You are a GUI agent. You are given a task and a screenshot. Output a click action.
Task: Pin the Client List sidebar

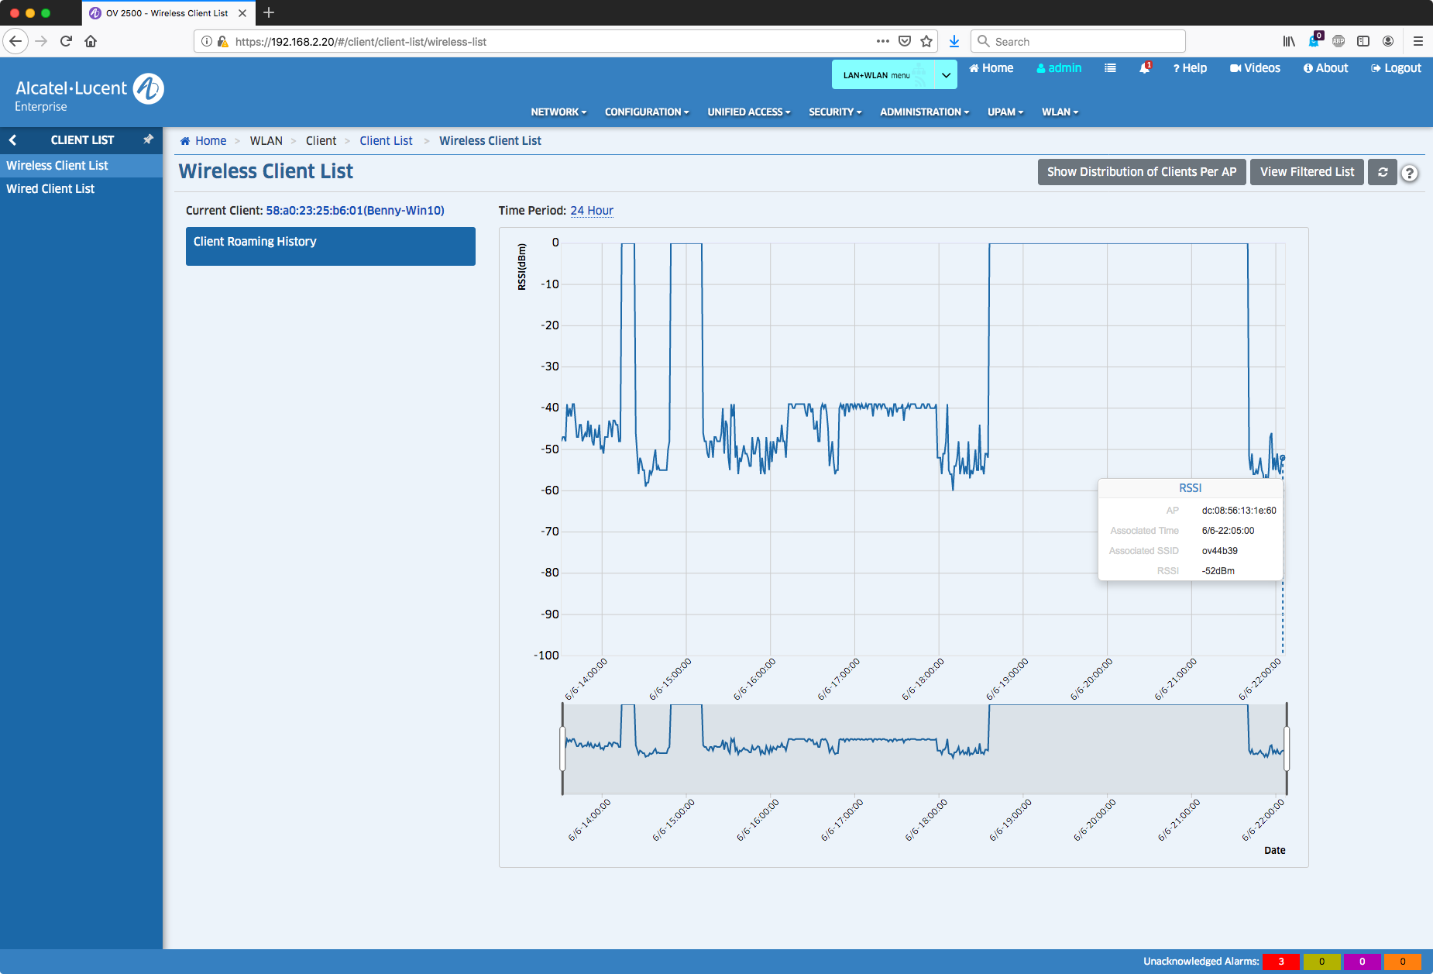[148, 139]
